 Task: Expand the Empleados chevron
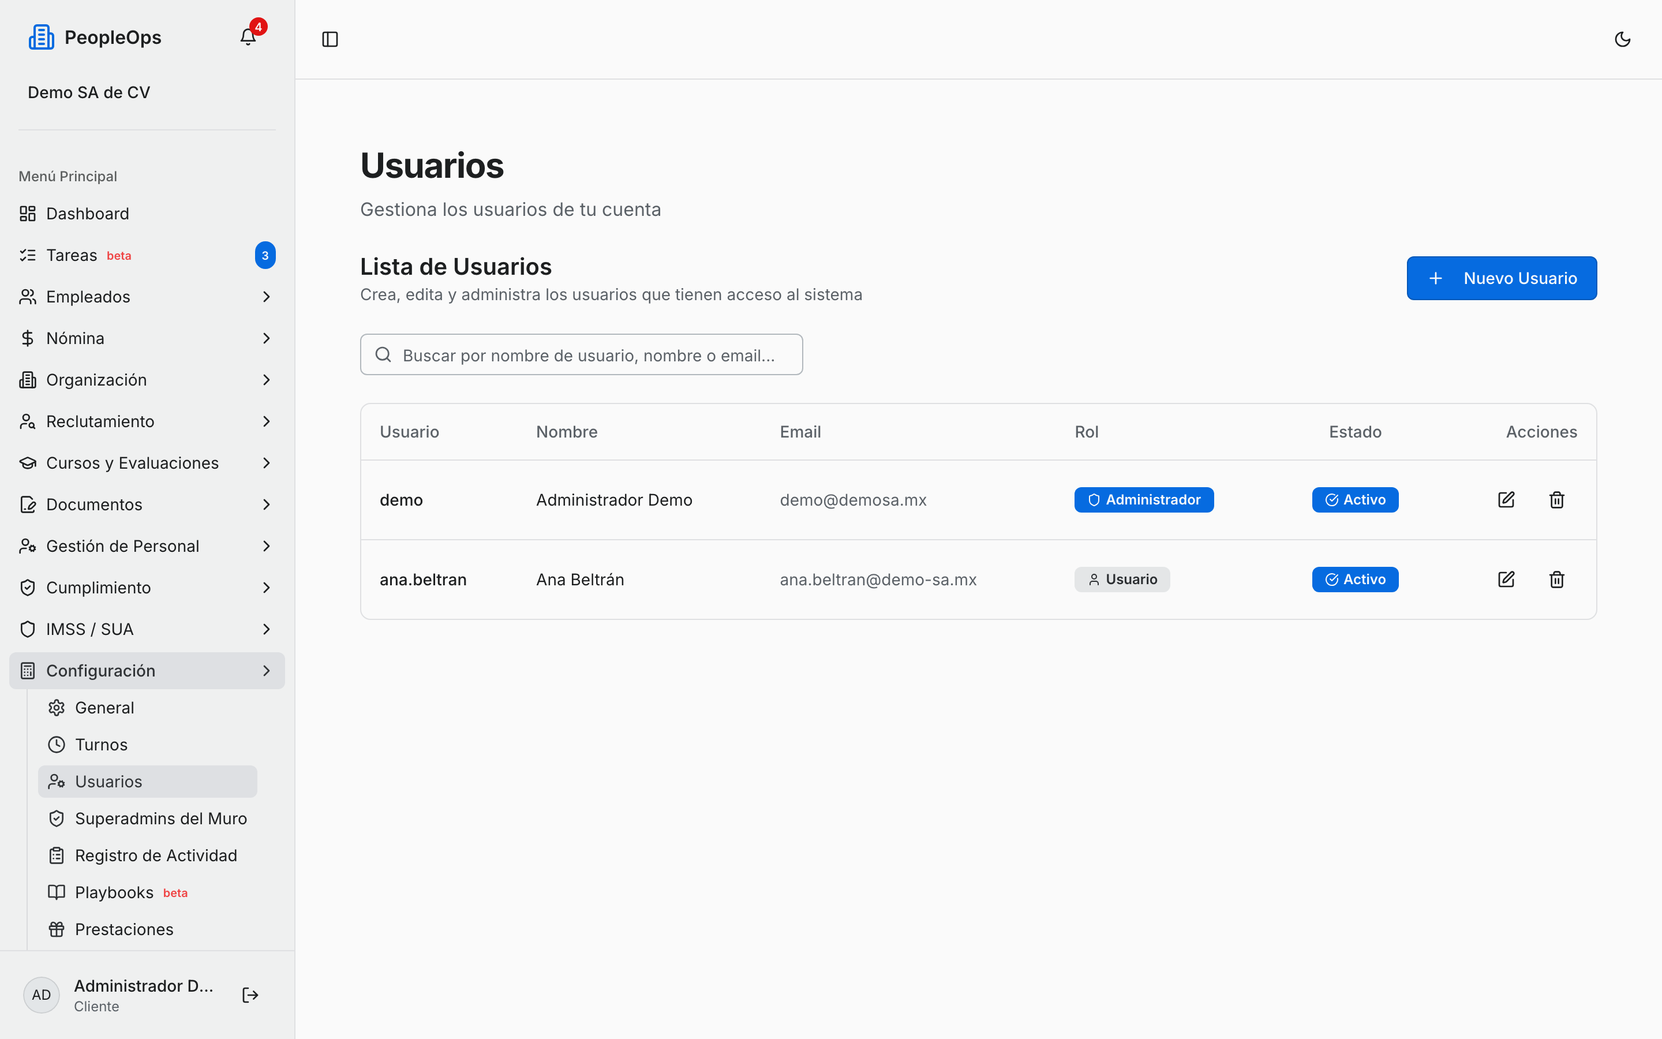click(x=267, y=297)
